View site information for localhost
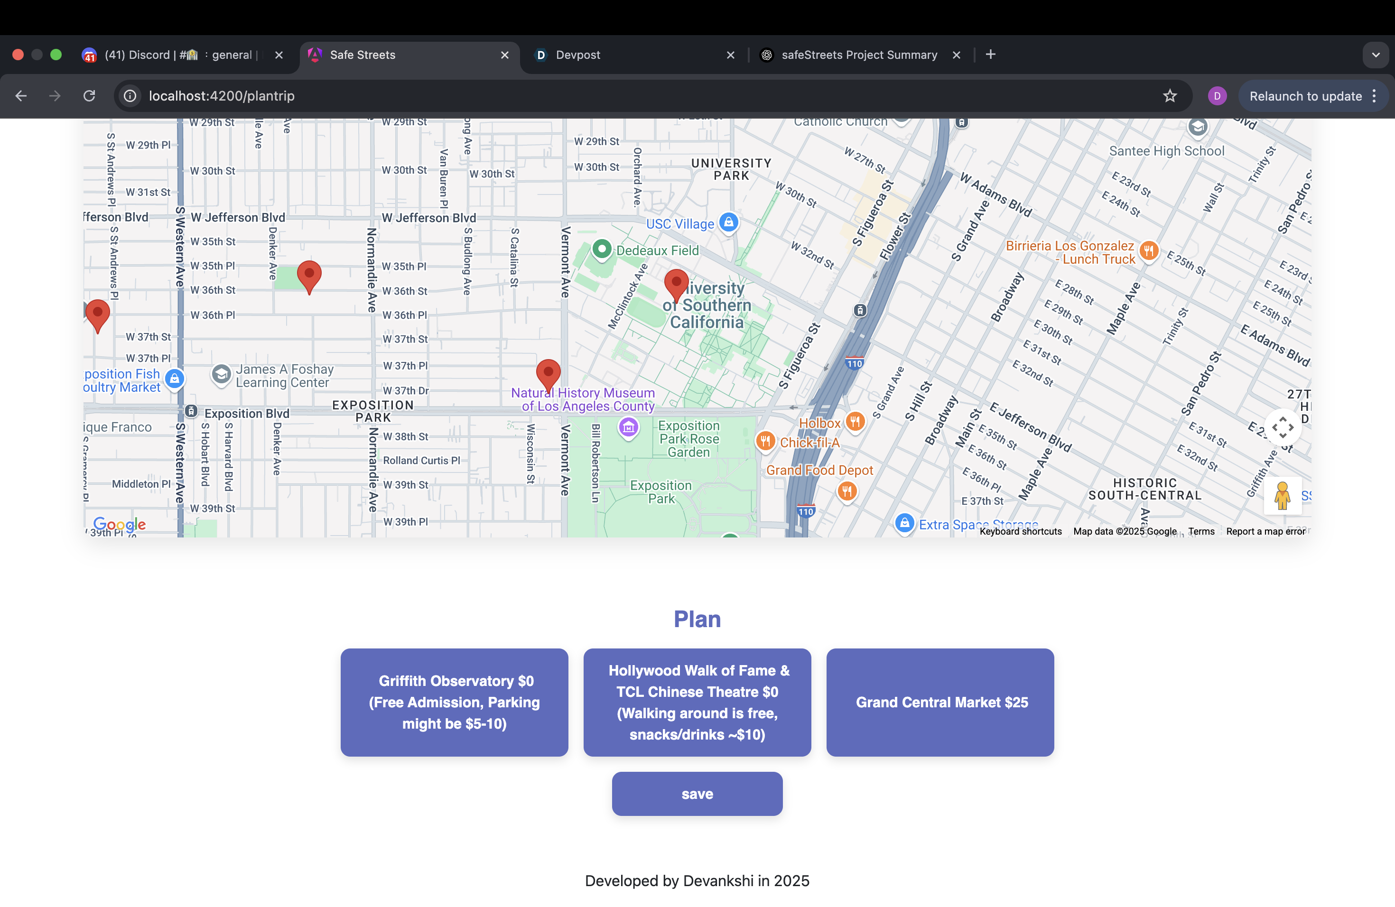 pos(130,96)
